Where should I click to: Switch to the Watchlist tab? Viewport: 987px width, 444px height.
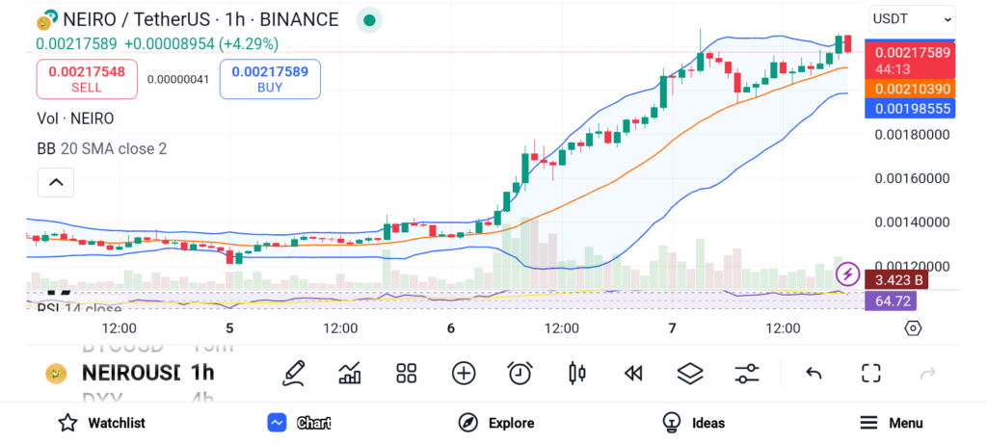pos(101,423)
